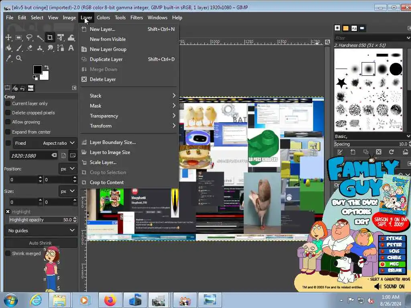
Task: Choose New Layer... from Layer menu
Action: pos(129,29)
